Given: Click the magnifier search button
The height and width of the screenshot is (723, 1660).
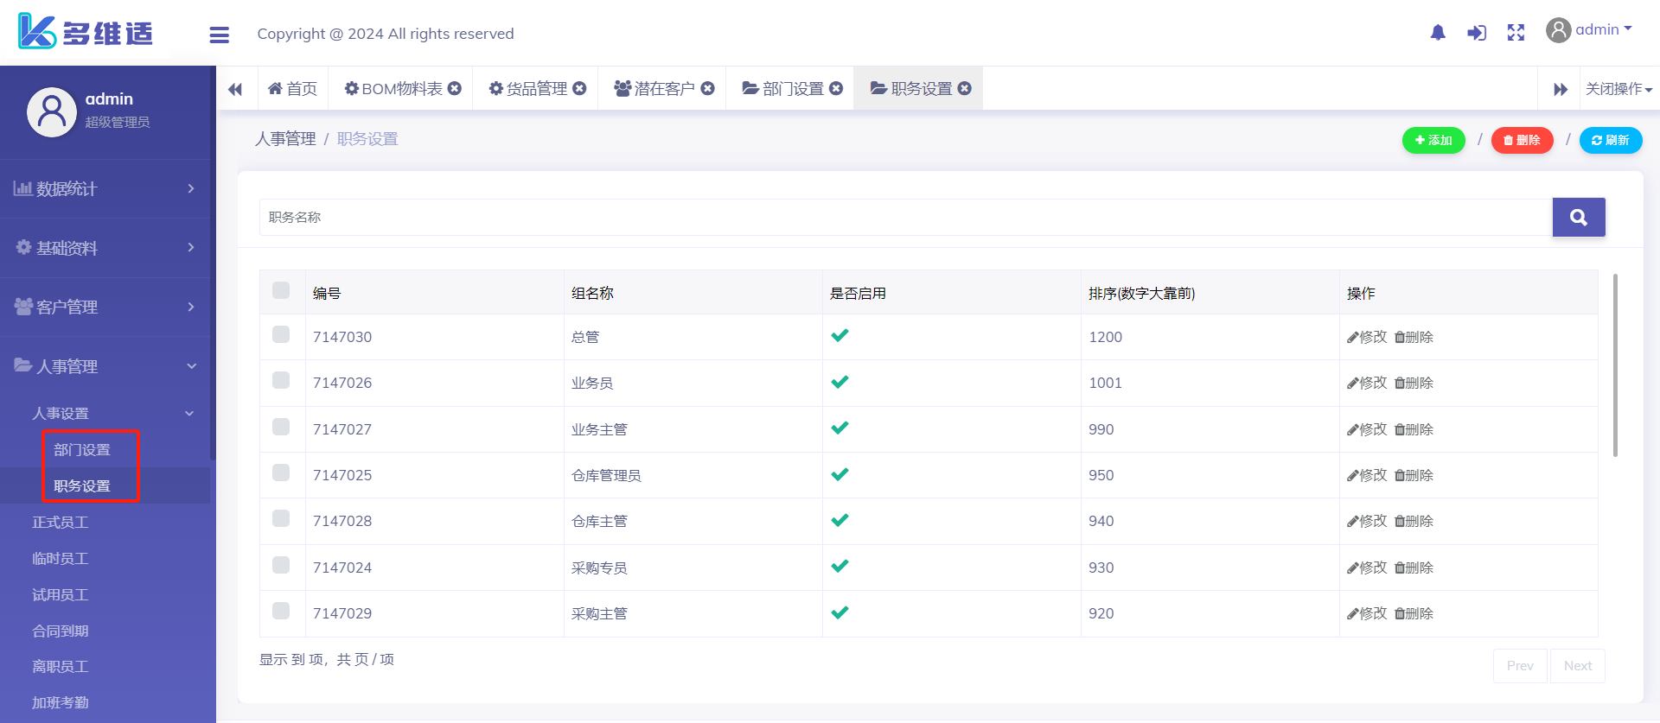Looking at the screenshot, I should [x=1578, y=218].
